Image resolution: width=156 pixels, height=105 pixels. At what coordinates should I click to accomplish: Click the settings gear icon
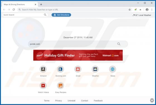152,100
